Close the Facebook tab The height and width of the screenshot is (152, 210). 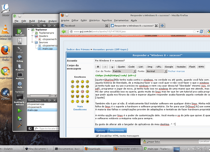[x=107, y=26]
